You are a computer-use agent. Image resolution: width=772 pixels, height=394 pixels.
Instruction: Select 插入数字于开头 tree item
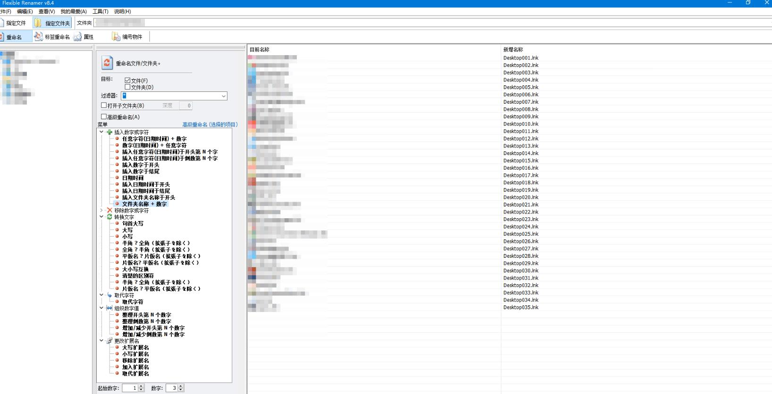(141, 165)
